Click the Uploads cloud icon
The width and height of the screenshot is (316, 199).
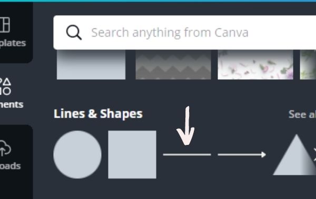coord(5,149)
